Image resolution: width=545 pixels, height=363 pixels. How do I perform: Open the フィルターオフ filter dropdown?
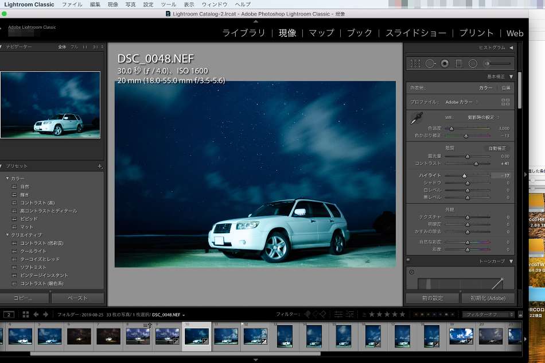tap(488, 315)
